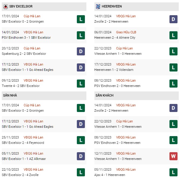Click the red W badge for Vitesse 1-3
Image resolution: width=179 pixels, height=179 pixels.
point(174,156)
